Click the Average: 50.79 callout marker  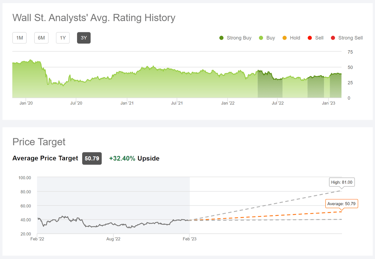342,203
